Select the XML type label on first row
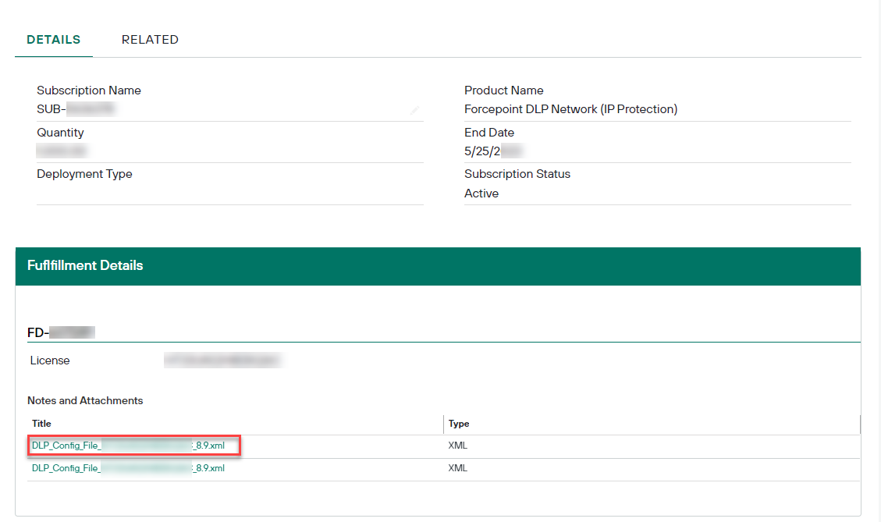The image size is (881, 522). [457, 445]
